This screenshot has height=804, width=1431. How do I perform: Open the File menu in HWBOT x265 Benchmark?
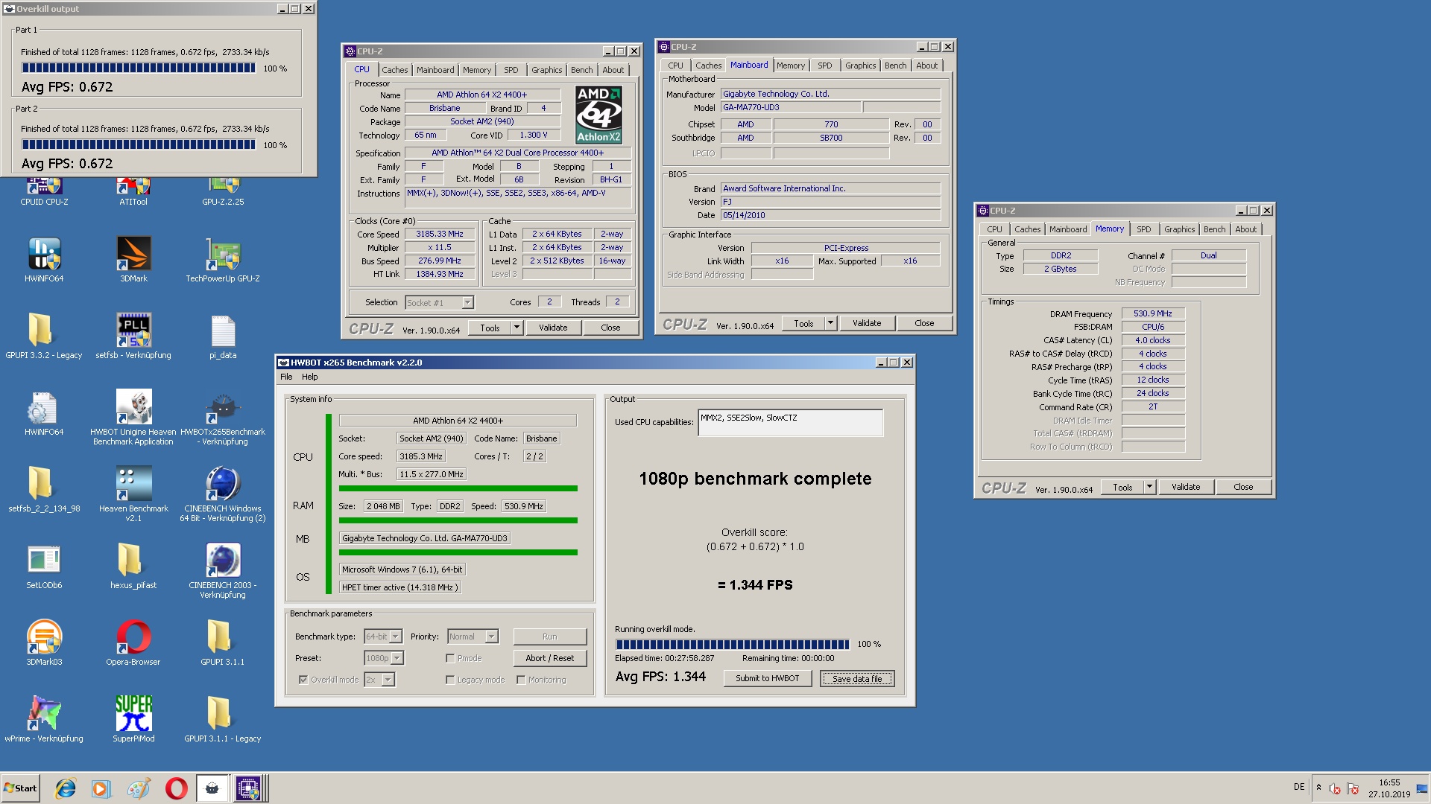[x=286, y=377]
